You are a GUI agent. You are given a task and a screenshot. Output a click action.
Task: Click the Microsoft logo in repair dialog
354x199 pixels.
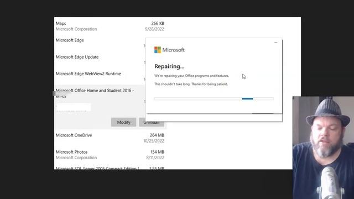(x=169, y=50)
